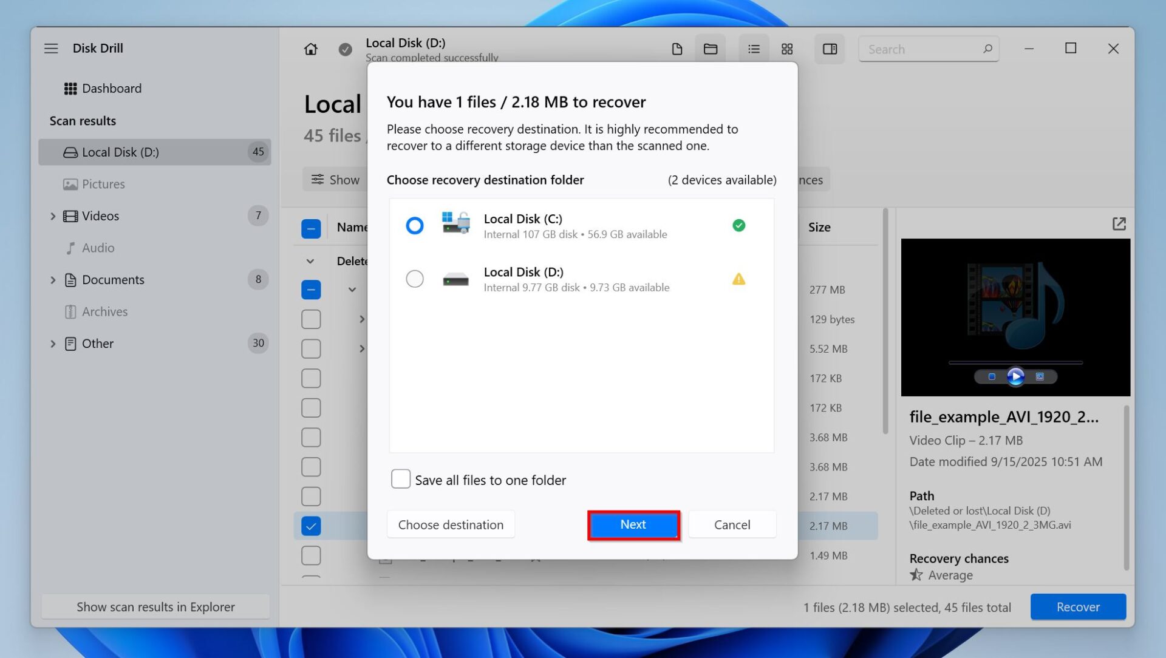The width and height of the screenshot is (1166, 658).
Task: Toggle the preview panel icon
Action: pos(830,49)
